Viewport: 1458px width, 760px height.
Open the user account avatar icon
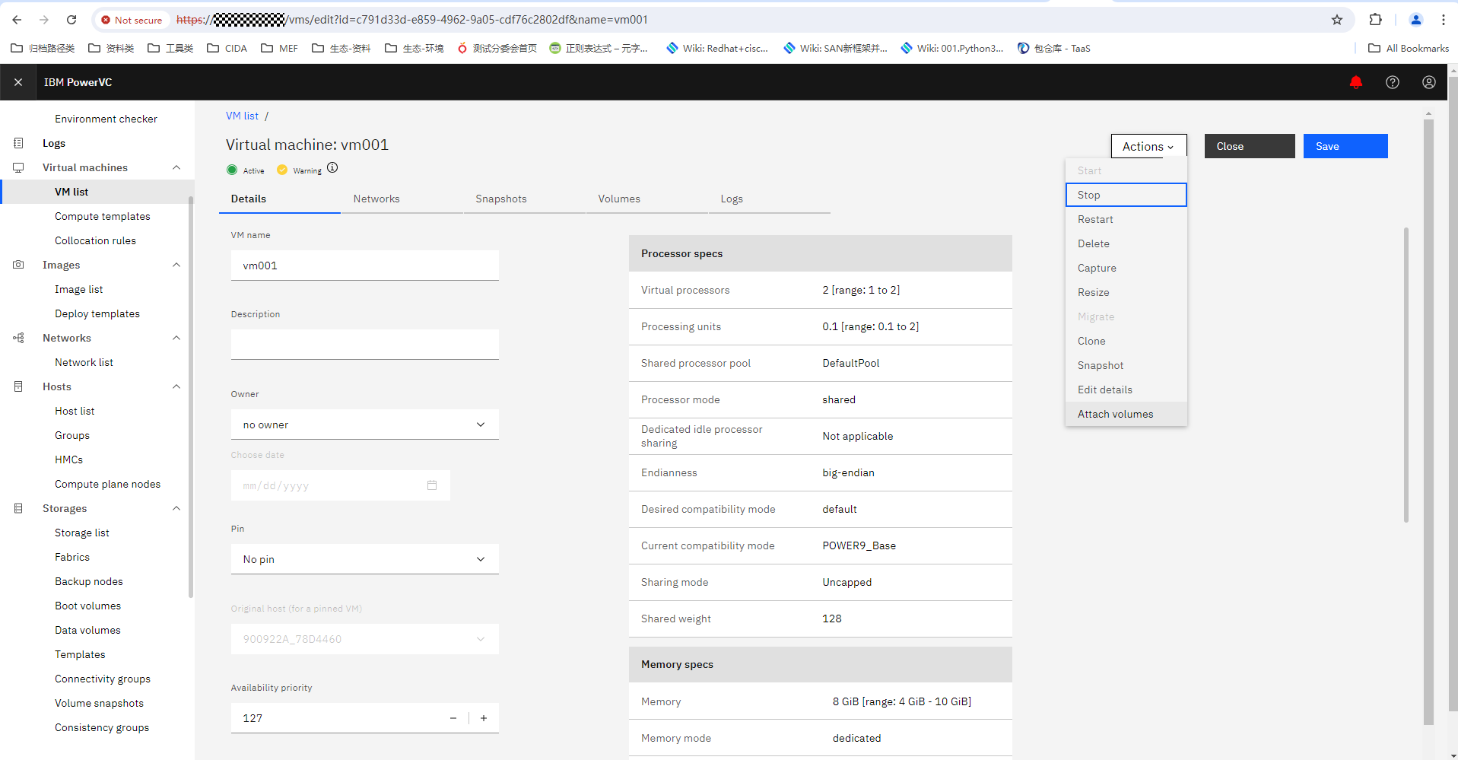pyautogui.click(x=1429, y=82)
